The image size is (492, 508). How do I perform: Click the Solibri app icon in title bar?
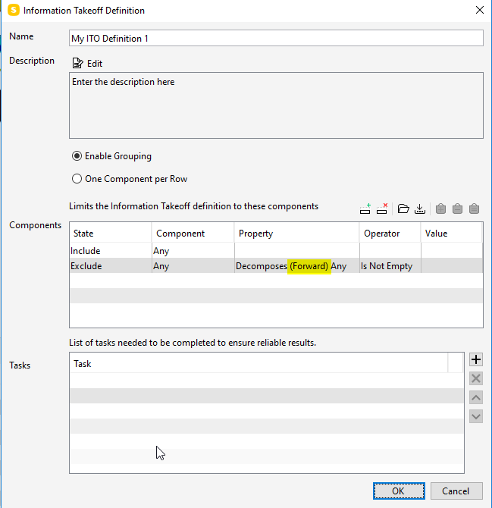pos(14,10)
